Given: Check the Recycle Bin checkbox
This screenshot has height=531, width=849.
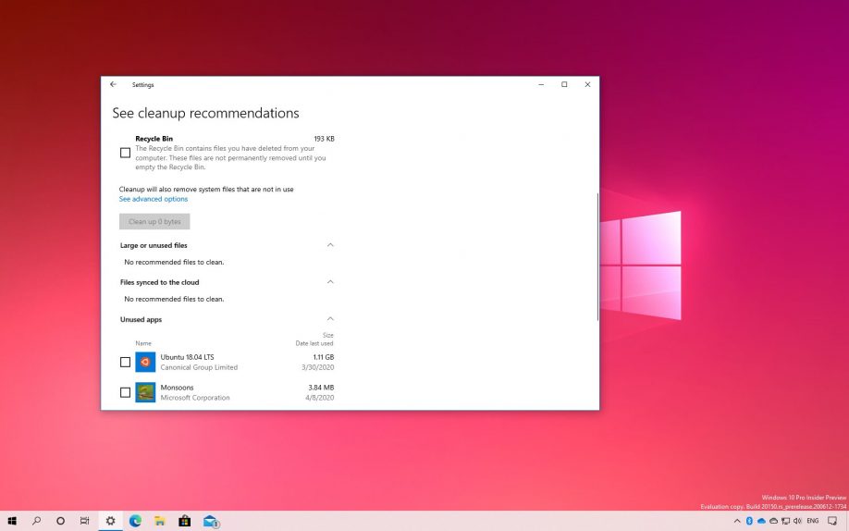Looking at the screenshot, I should (x=125, y=153).
